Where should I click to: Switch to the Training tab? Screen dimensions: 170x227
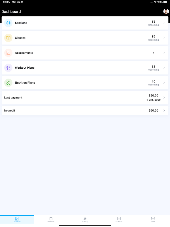[x=85, y=219]
